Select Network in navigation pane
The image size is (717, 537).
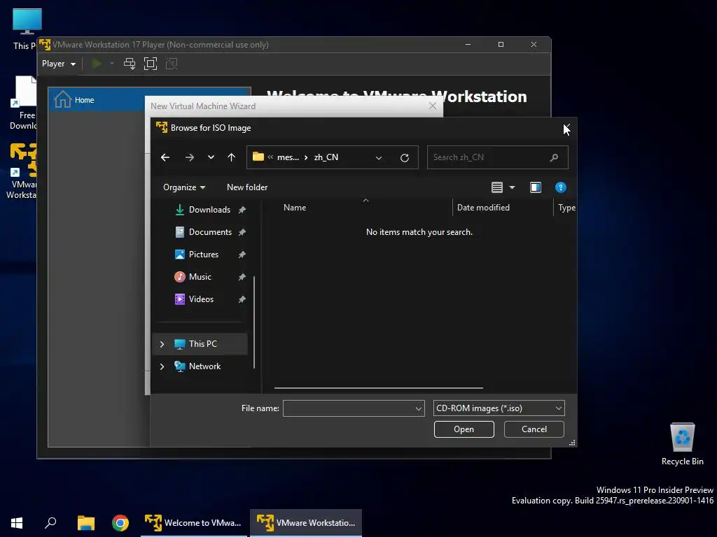pyautogui.click(x=200, y=366)
